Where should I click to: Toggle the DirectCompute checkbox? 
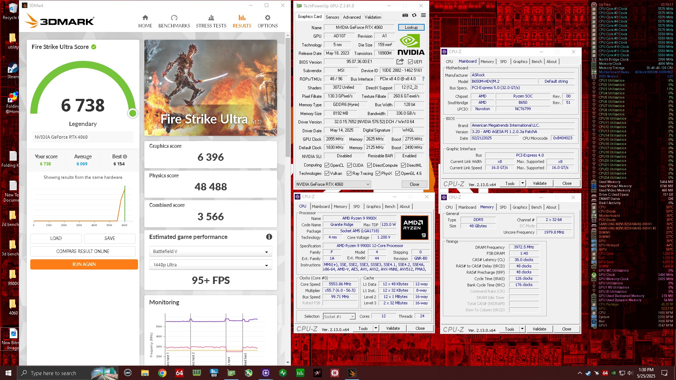[x=369, y=165]
